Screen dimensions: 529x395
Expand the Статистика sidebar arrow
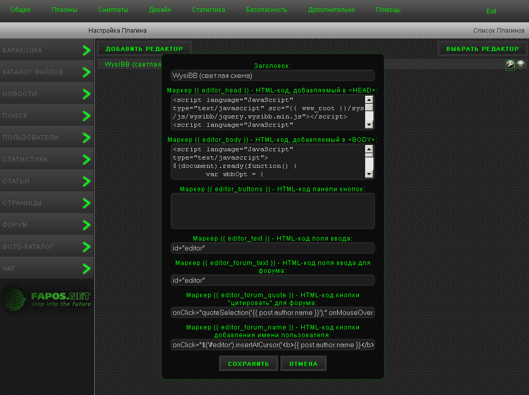pyautogui.click(x=87, y=160)
